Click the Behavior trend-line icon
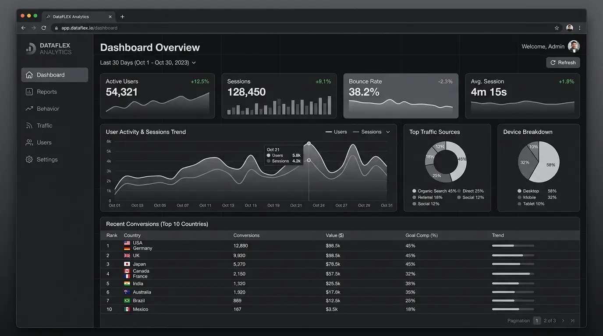This screenshot has height=336, width=603. 29,108
